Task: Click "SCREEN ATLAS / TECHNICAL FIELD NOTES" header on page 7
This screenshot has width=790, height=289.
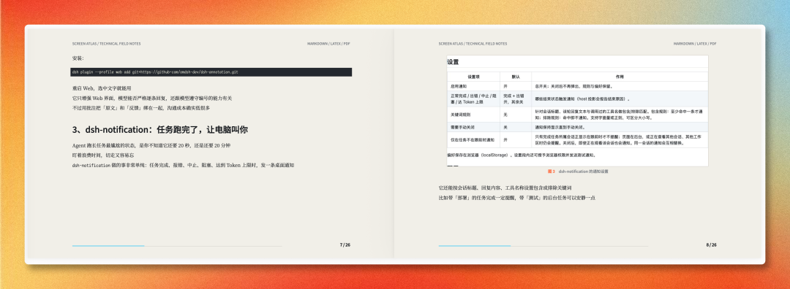Action: 106,44
